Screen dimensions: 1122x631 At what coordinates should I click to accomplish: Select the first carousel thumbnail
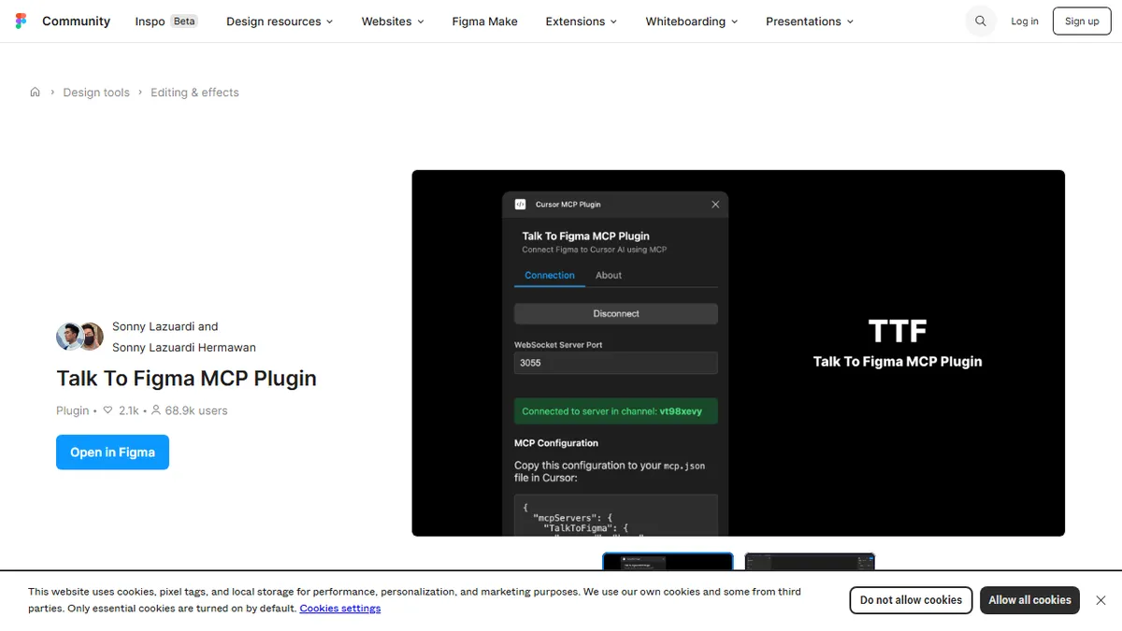click(668, 561)
